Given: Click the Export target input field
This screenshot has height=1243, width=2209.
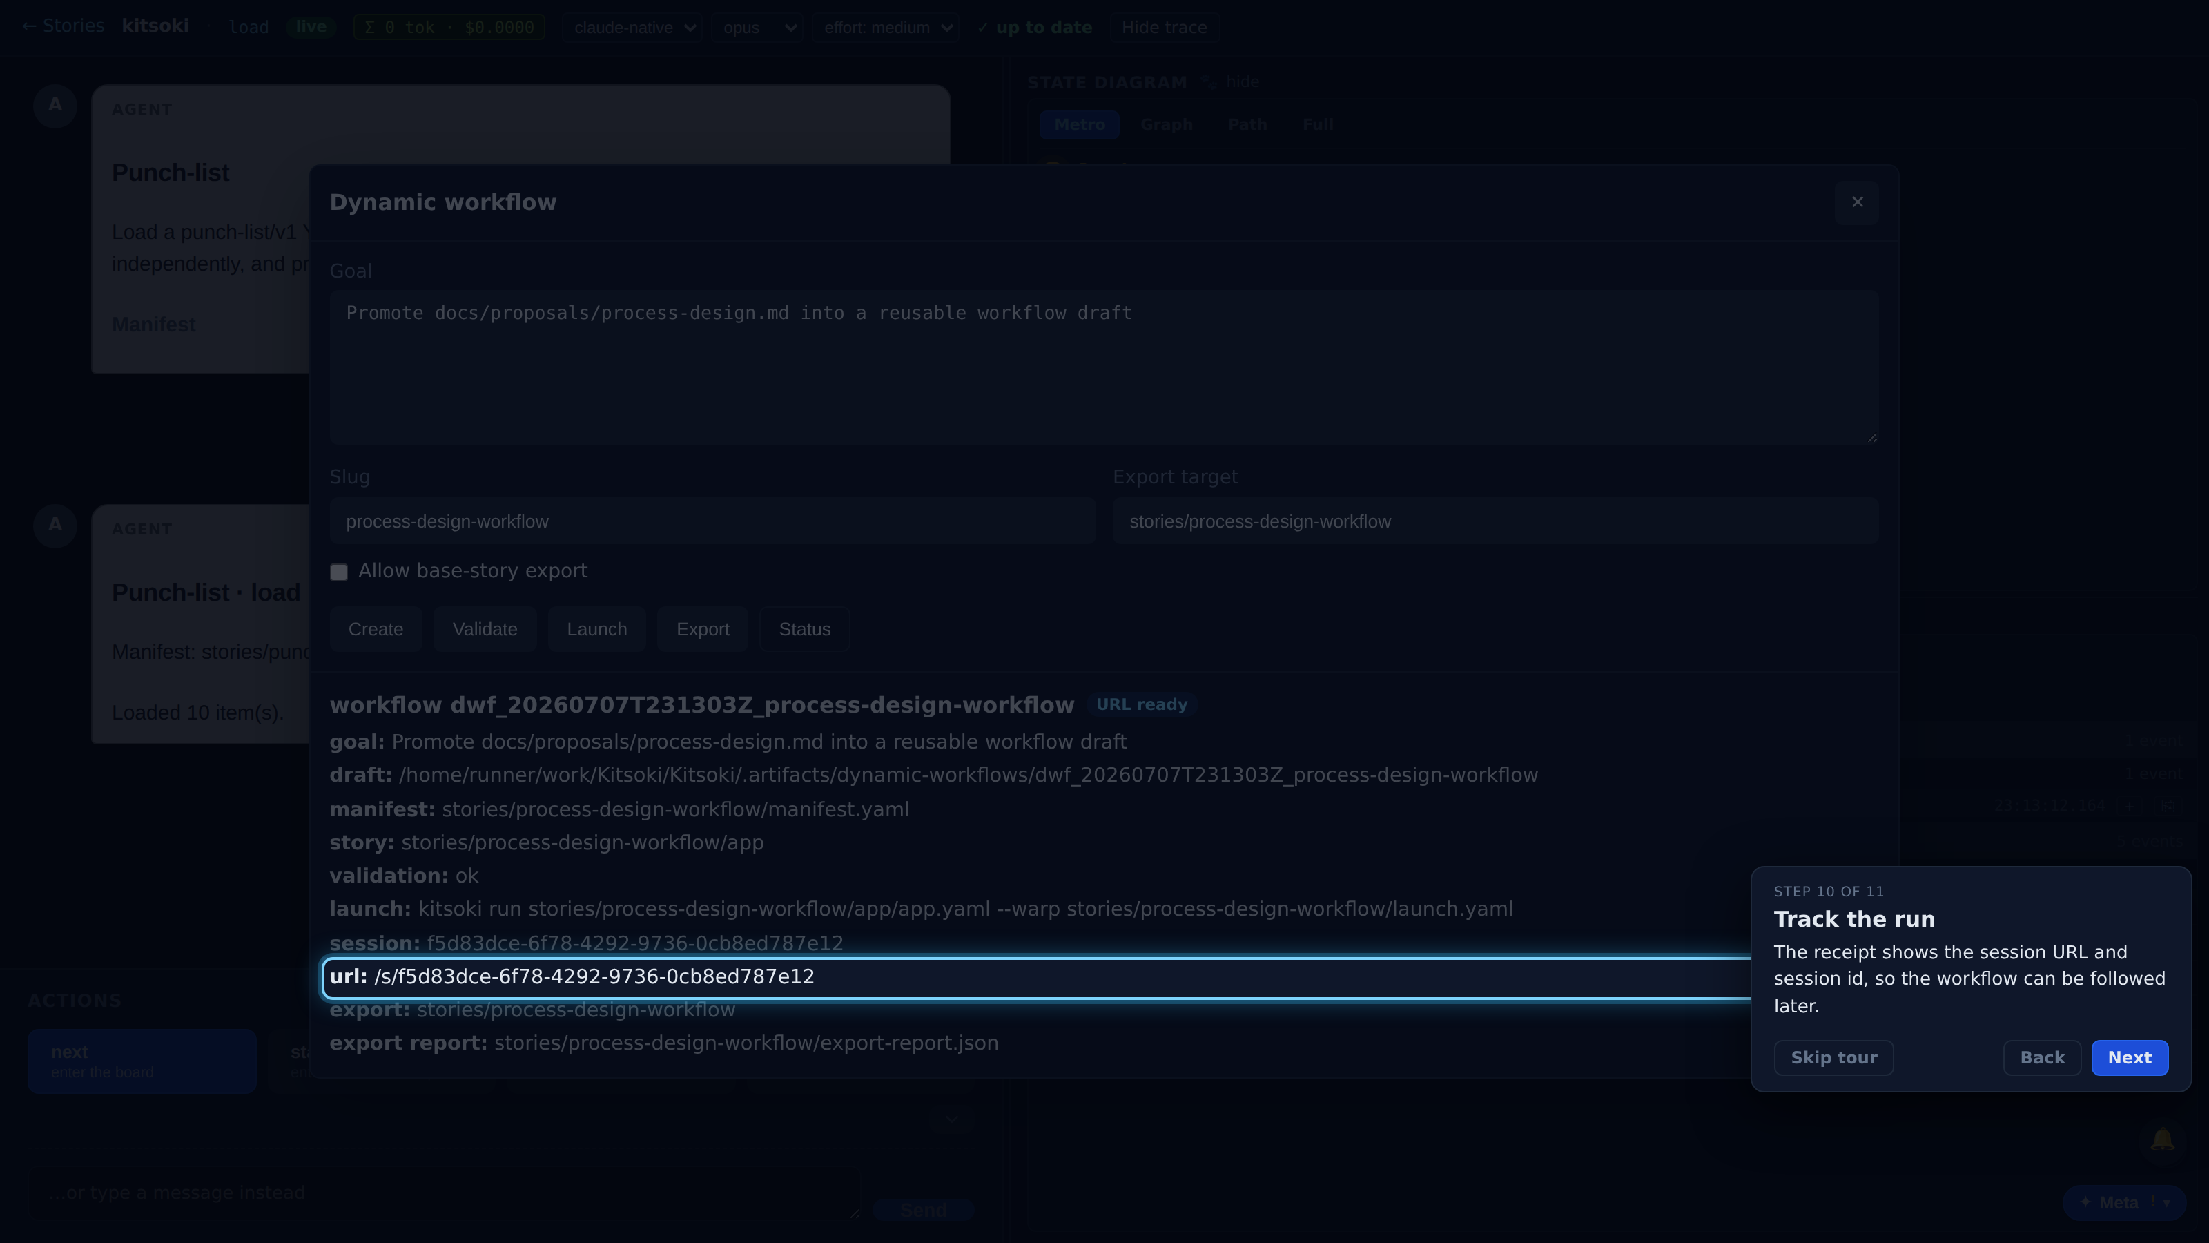Looking at the screenshot, I should click(1495, 521).
